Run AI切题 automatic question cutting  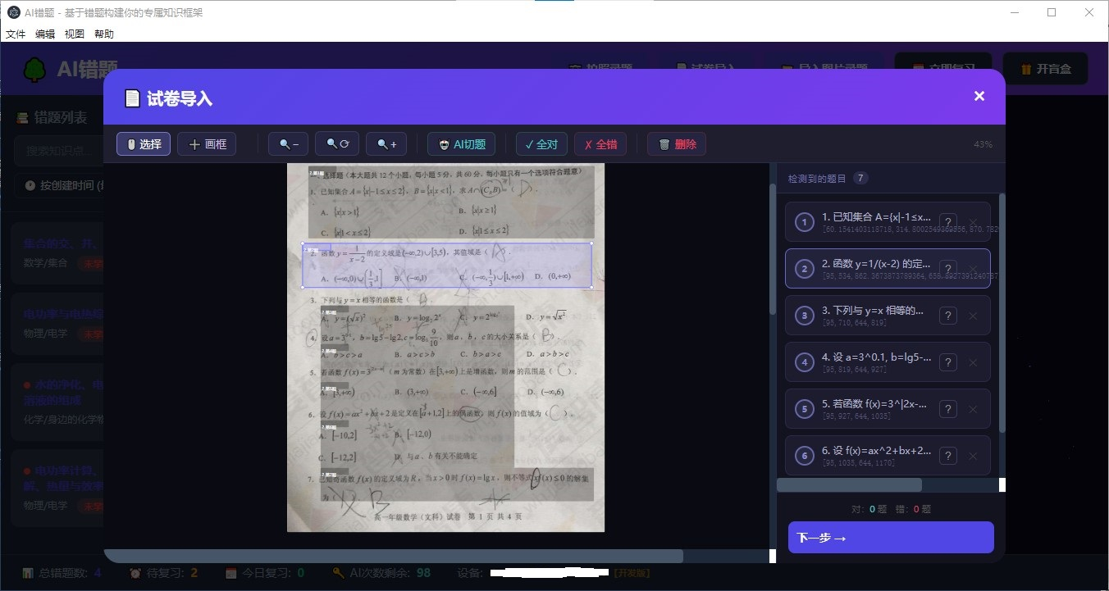[461, 144]
